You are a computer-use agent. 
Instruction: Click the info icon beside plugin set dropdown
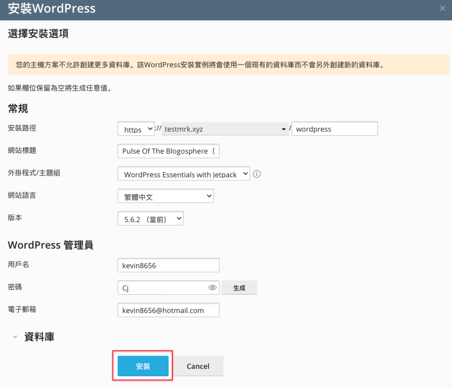click(x=256, y=174)
